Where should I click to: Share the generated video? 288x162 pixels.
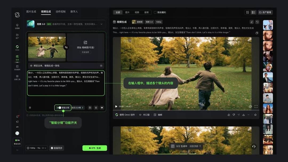[239, 115]
